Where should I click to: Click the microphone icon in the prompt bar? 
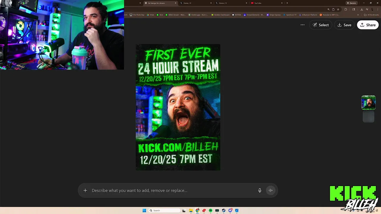(x=260, y=191)
